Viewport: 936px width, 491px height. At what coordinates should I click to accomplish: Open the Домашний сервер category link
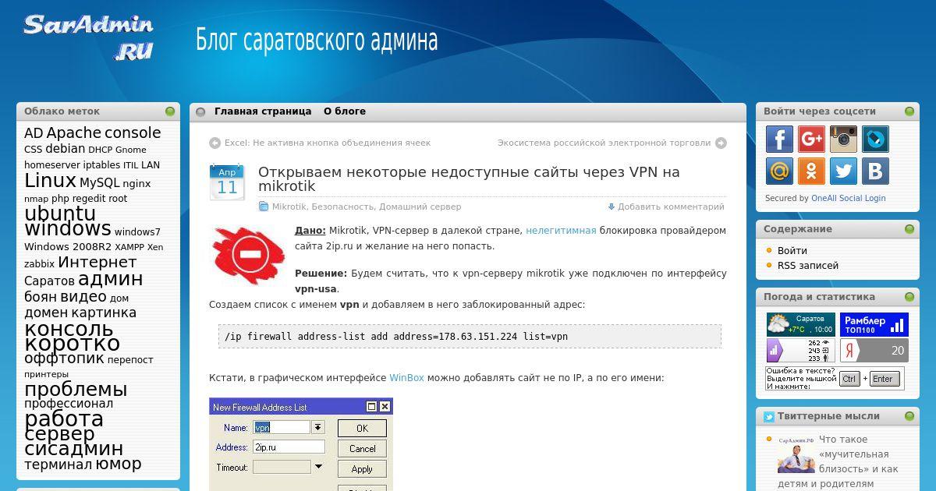pyautogui.click(x=420, y=207)
